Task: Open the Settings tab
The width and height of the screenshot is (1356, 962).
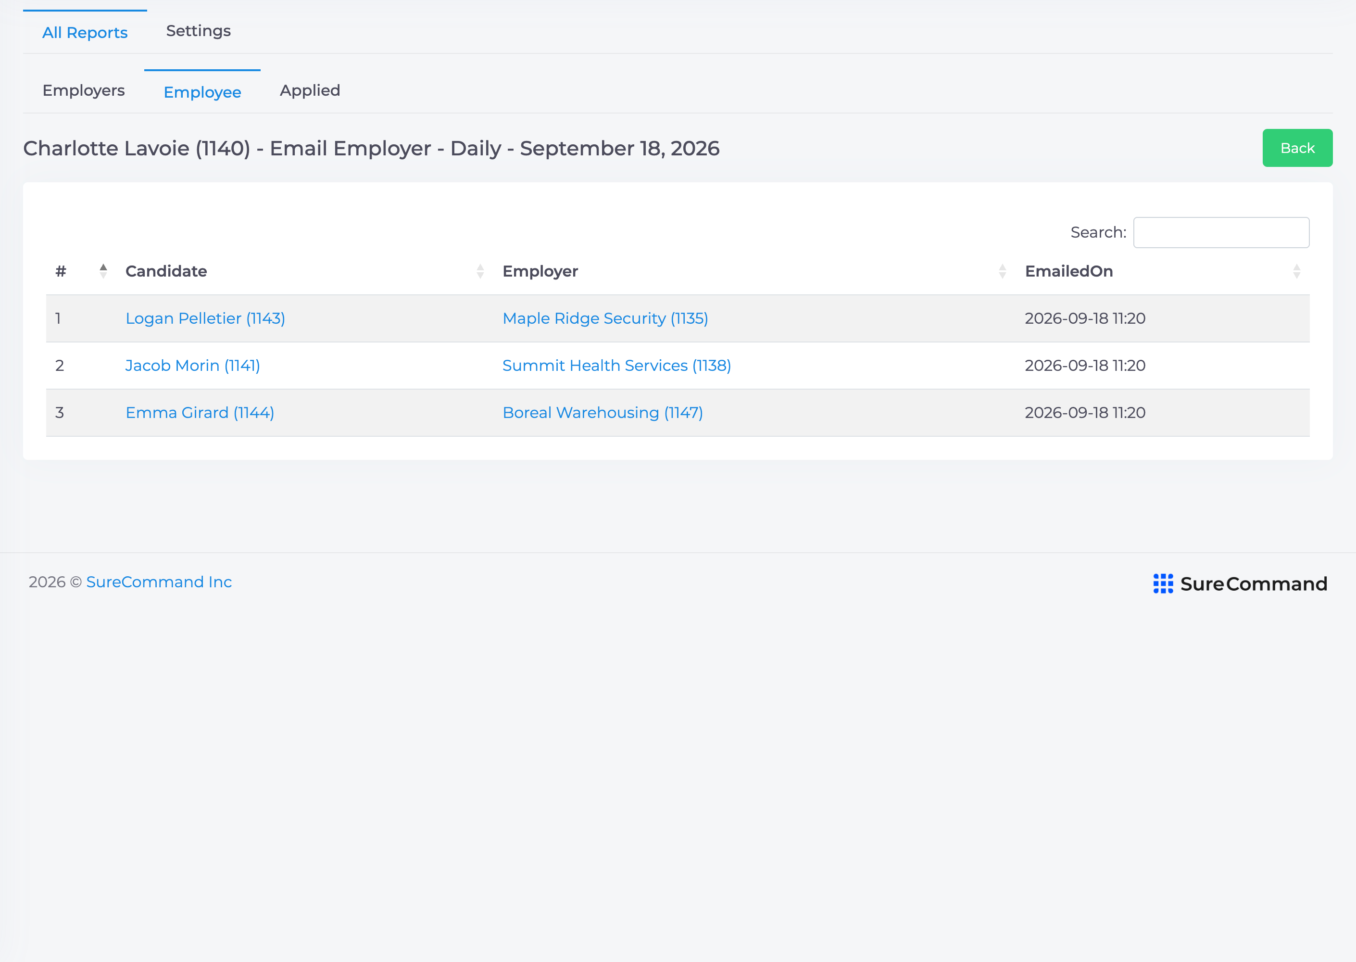Action: pyautogui.click(x=199, y=31)
